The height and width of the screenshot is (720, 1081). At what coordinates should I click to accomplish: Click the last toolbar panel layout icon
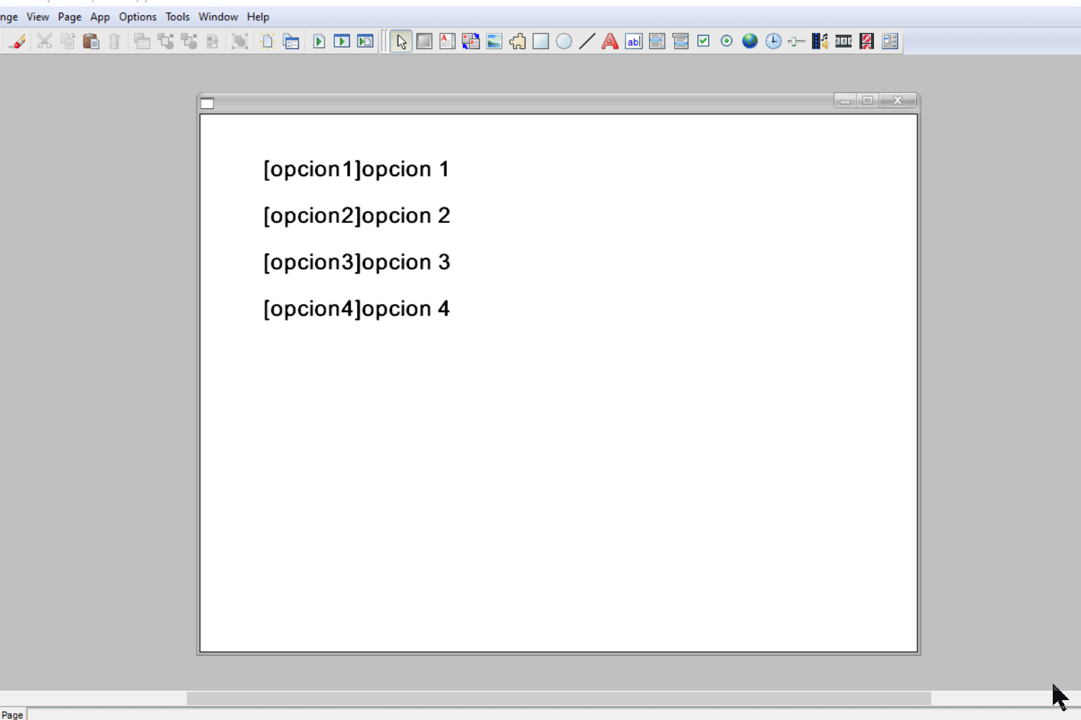891,41
